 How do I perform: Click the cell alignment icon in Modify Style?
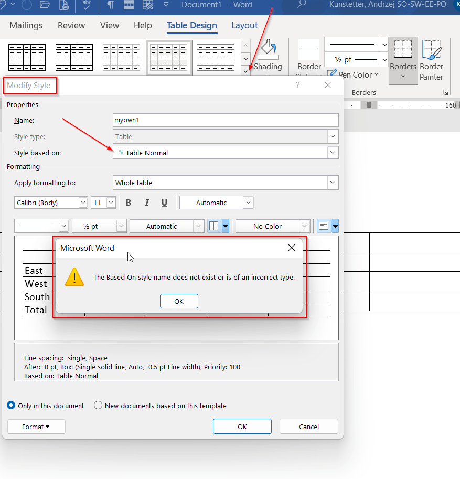pyautogui.click(x=324, y=226)
